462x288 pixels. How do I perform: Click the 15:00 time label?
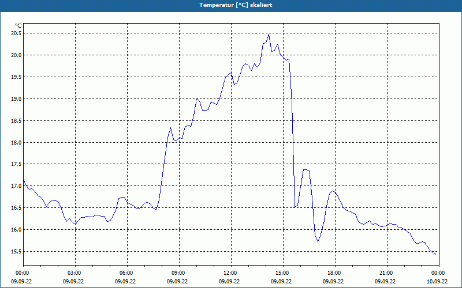[283, 273]
